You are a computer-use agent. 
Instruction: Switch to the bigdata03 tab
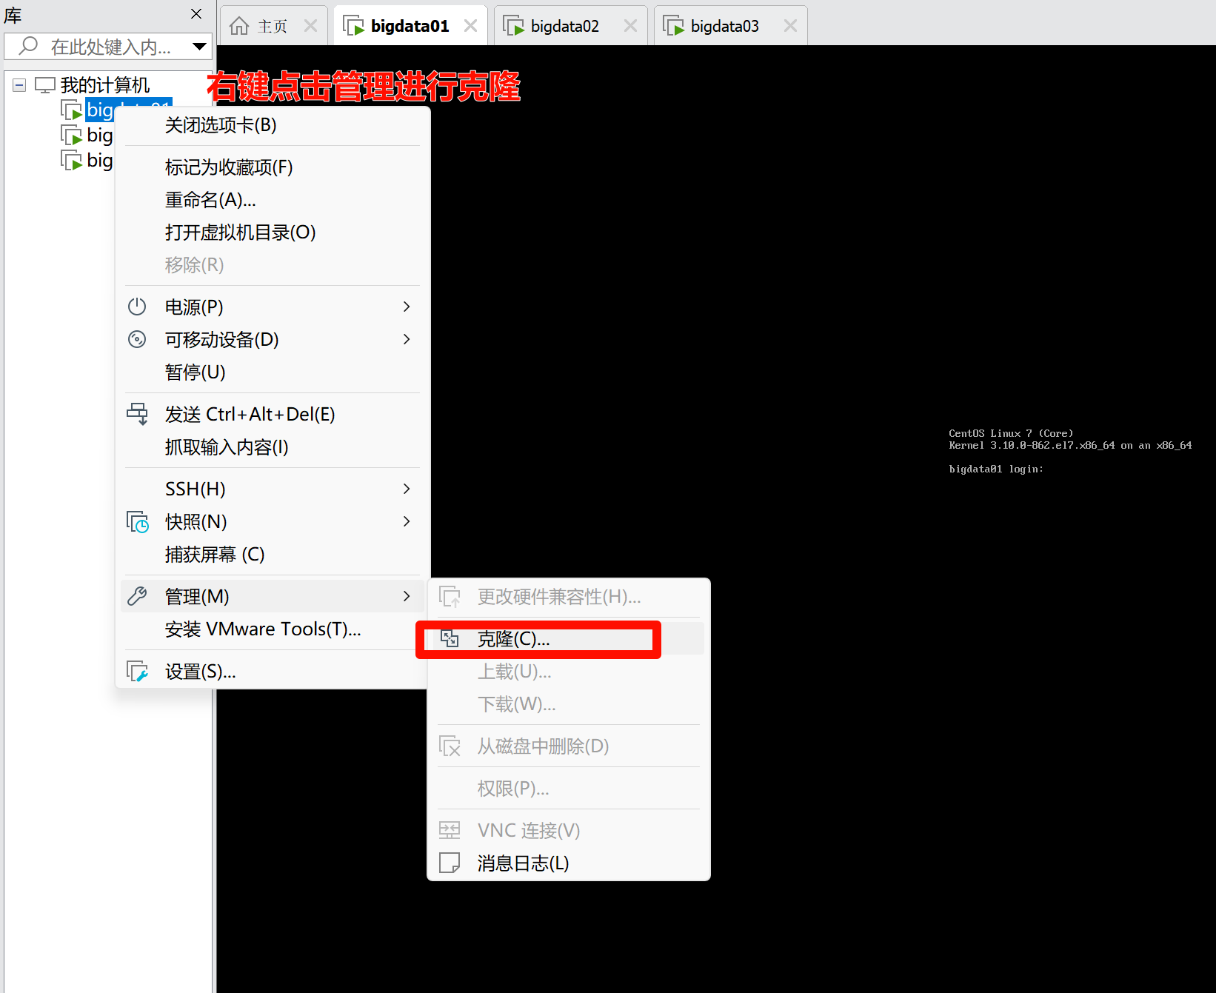pyautogui.click(x=731, y=26)
